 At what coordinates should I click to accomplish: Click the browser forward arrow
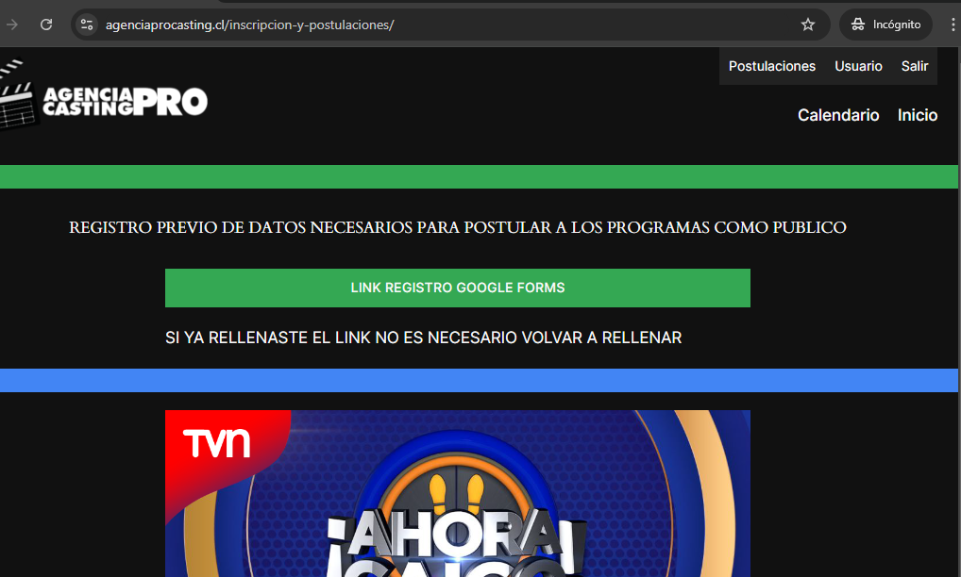pos(12,25)
